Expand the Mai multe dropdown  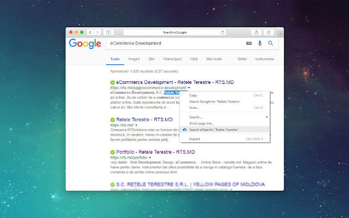pyautogui.click(x=214, y=58)
